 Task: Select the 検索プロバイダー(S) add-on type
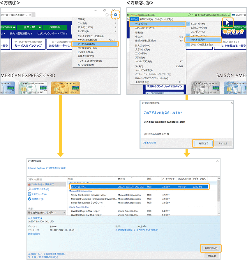point(39,189)
